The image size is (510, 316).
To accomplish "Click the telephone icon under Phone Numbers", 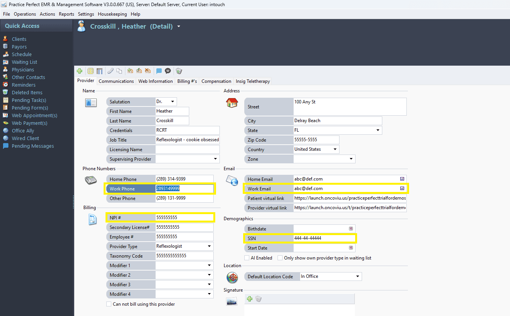I will (x=91, y=180).
